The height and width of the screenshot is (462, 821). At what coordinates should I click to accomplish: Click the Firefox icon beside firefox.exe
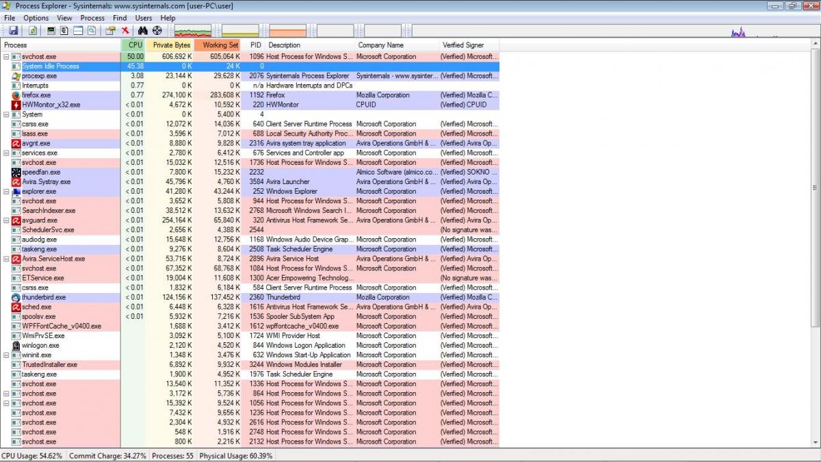point(16,95)
